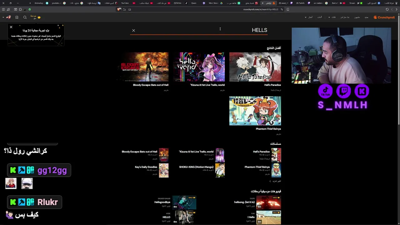Screen dimensions: 400x225
Task: Click the Brave shields icon in address bar
Action: coord(119,9)
